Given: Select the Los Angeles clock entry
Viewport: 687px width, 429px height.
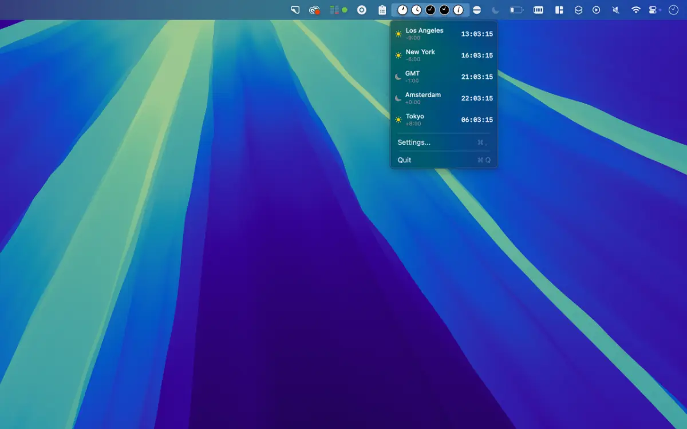Looking at the screenshot, I should (444, 34).
